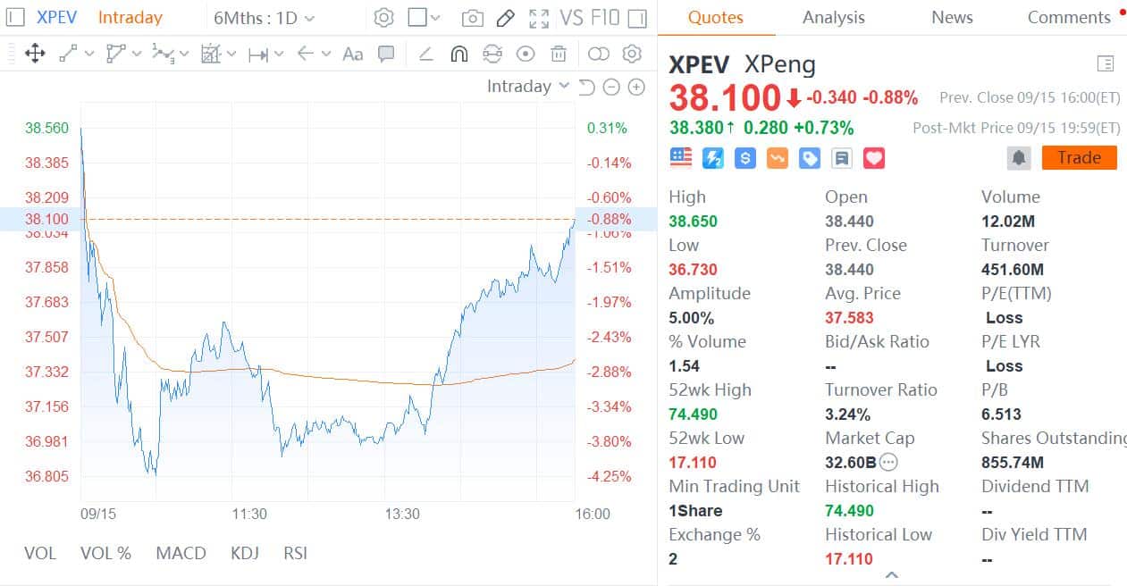Select the text annotation tool (Aa)
Viewport: 1127px width, 586px height.
click(351, 54)
